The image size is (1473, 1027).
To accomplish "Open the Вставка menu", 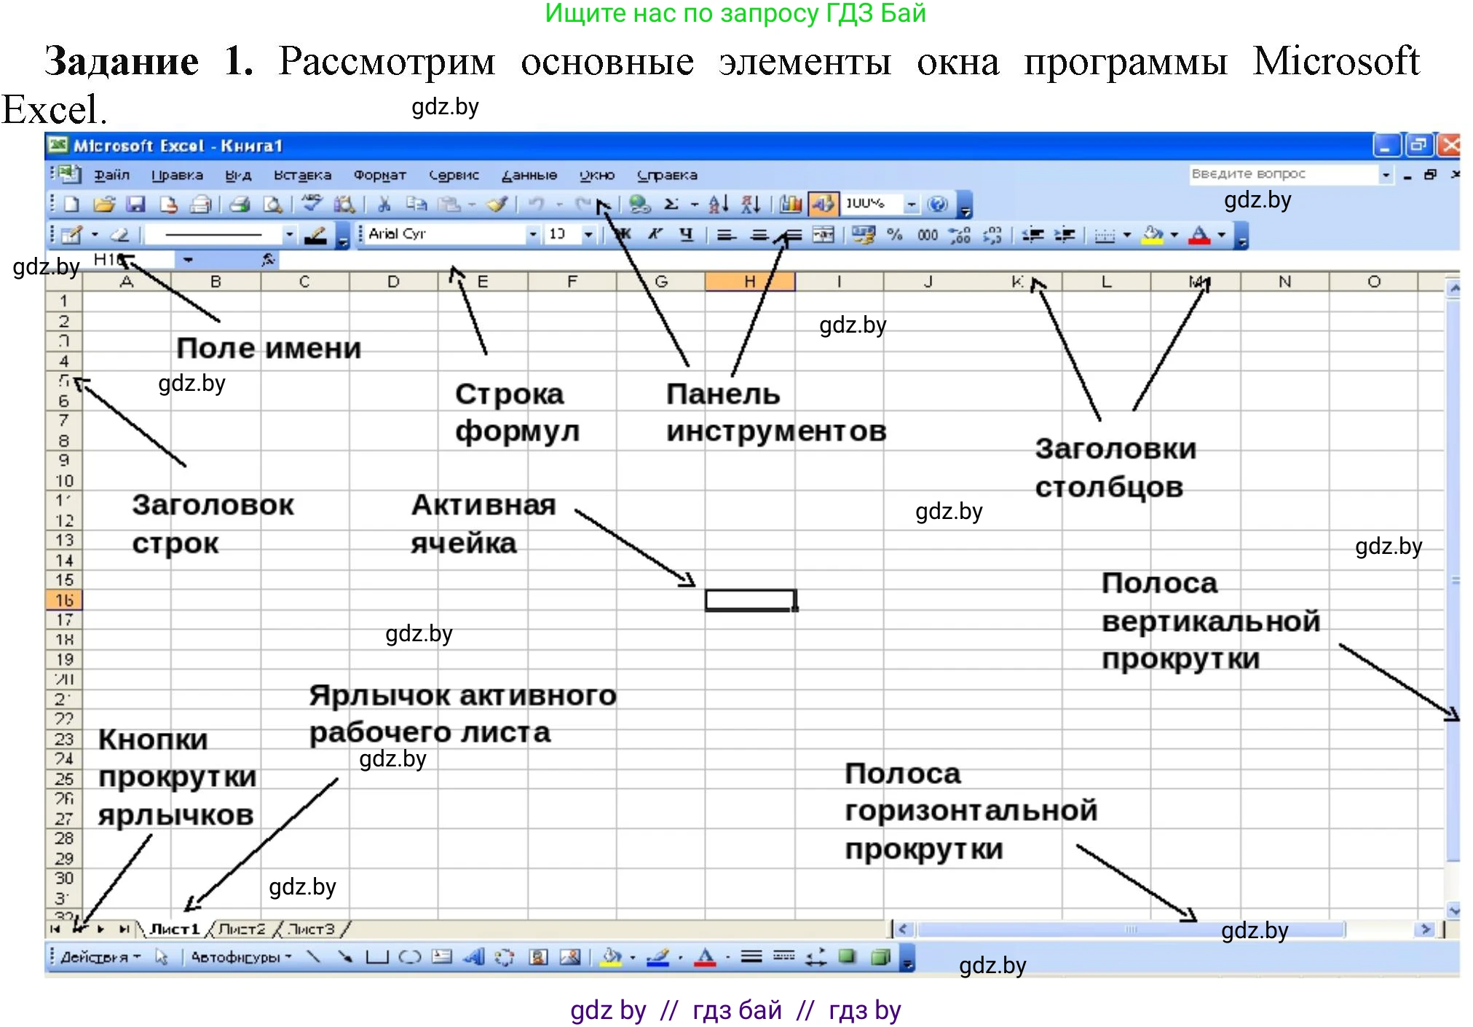I will click(x=302, y=175).
